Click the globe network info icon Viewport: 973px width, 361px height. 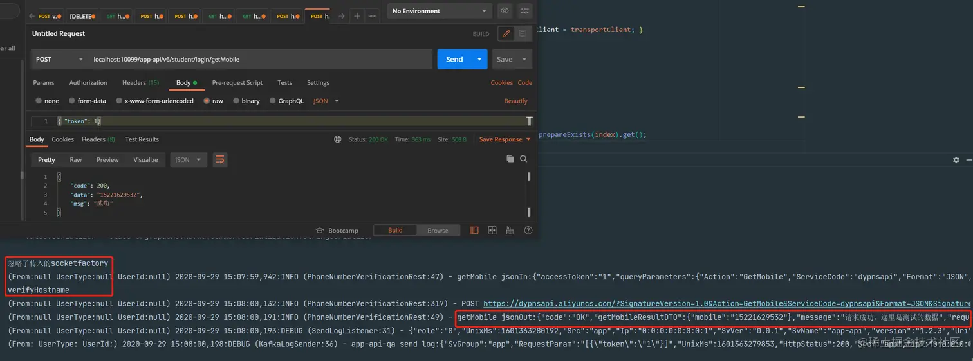coord(338,139)
